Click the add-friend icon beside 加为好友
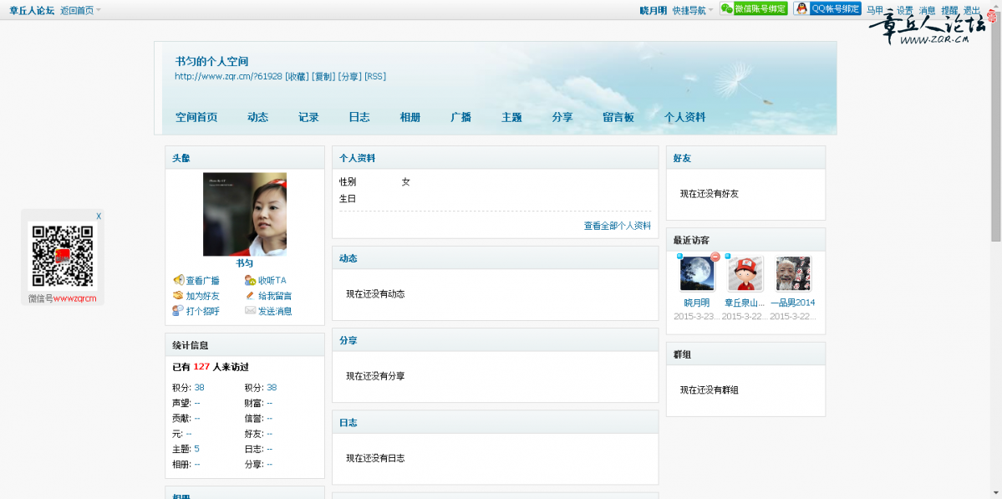 coord(178,296)
